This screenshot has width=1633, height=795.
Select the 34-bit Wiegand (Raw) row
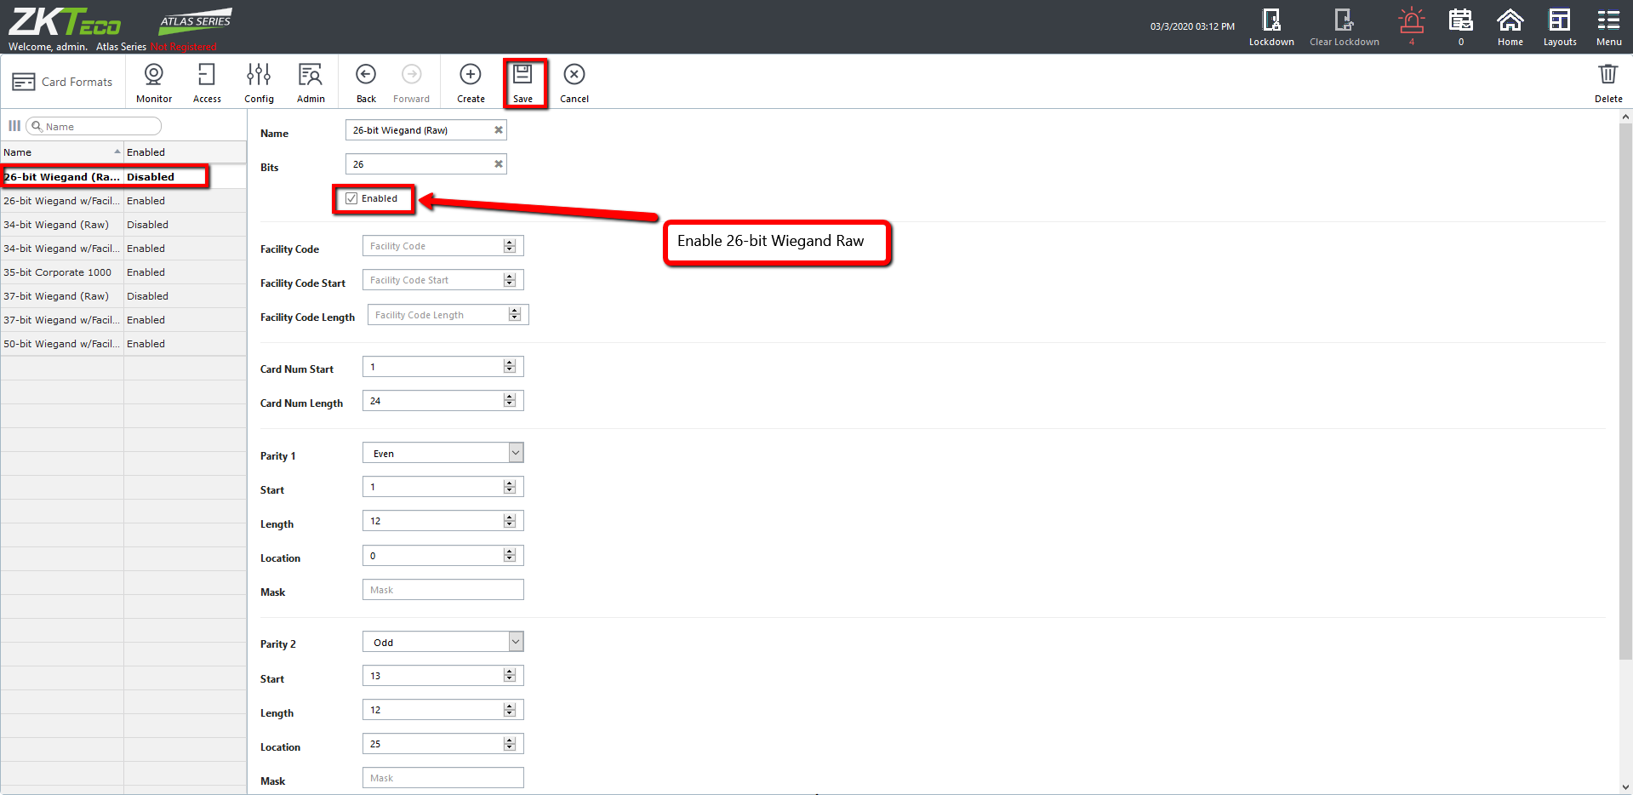pos(123,225)
